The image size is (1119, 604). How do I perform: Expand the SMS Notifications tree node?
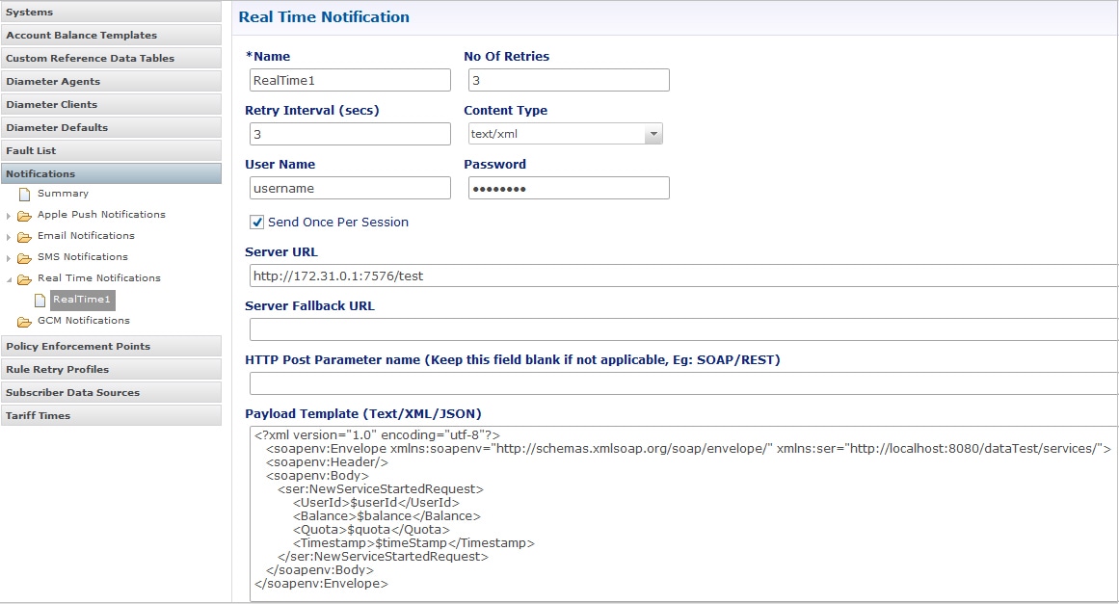point(9,257)
